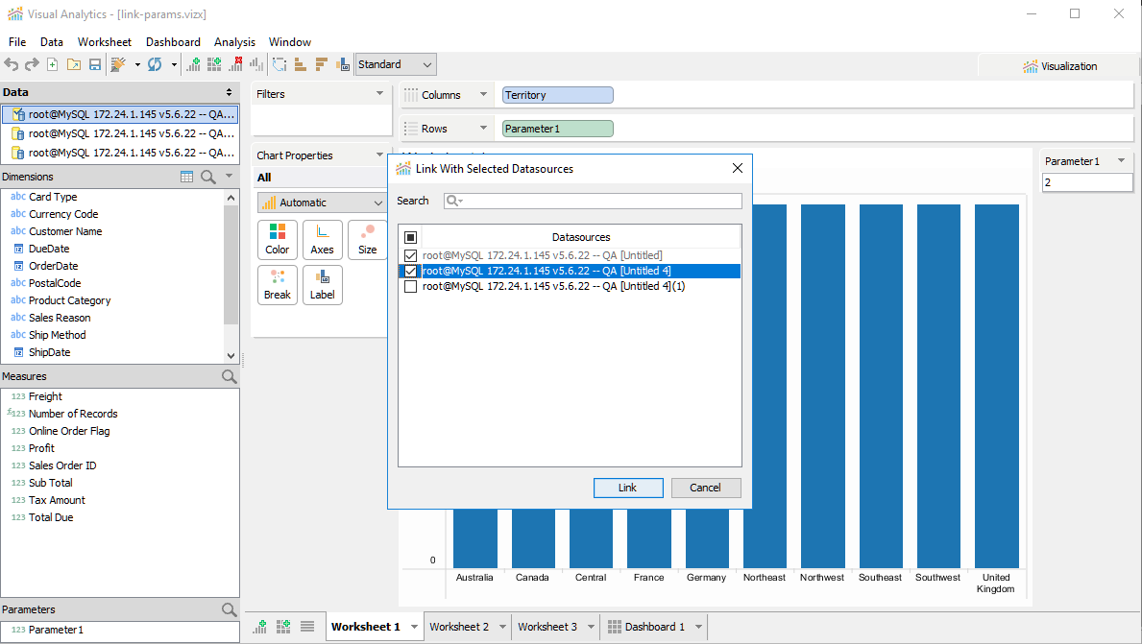Open the Columns shelf dropdown arrow
The image size is (1142, 644).
click(x=483, y=94)
